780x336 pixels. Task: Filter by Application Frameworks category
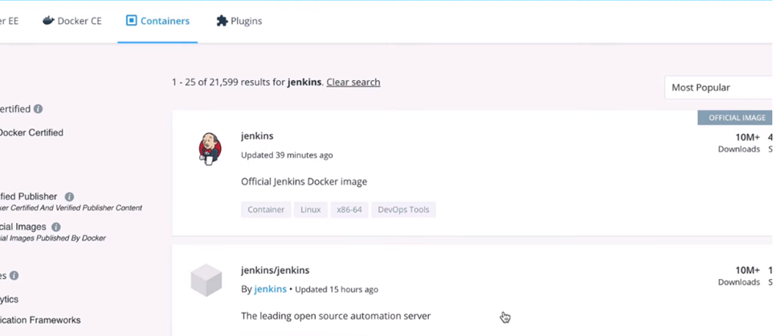coord(40,320)
